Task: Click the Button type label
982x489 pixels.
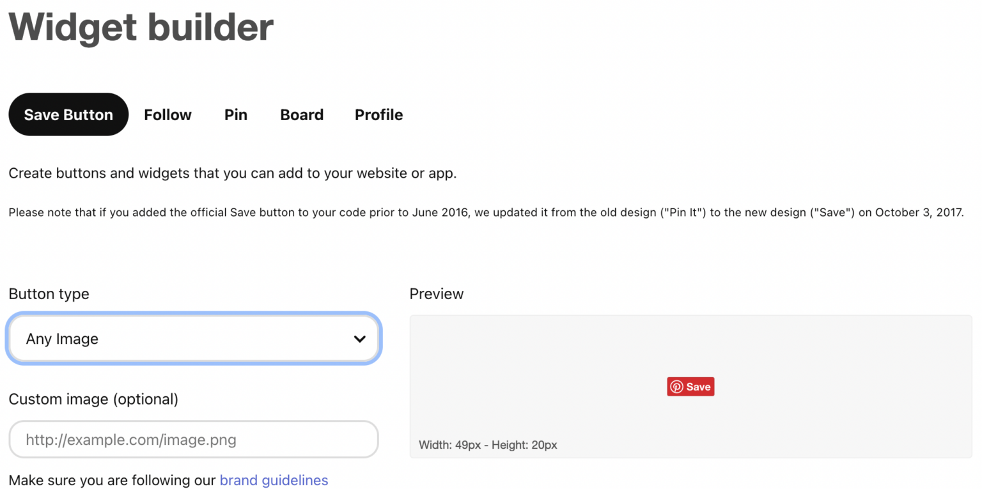Action: point(49,293)
